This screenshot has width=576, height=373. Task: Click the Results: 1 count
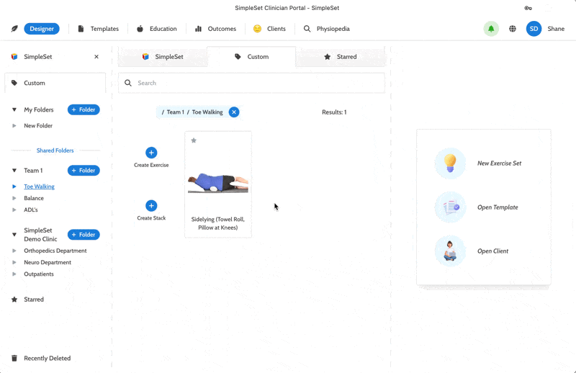click(334, 112)
